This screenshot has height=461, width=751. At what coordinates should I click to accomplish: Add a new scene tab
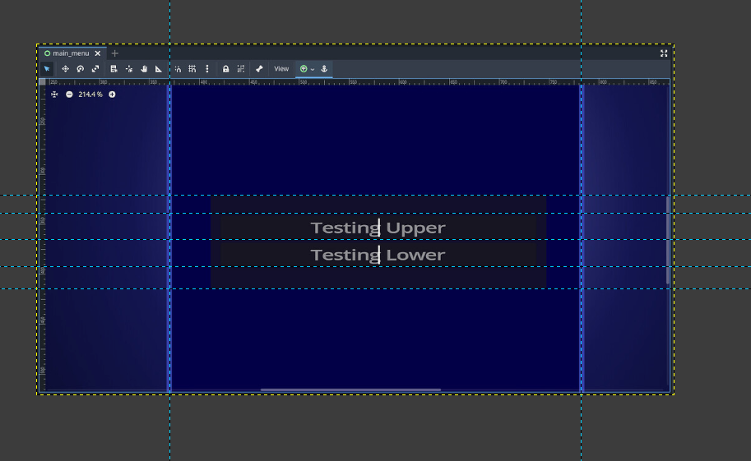[x=115, y=53]
